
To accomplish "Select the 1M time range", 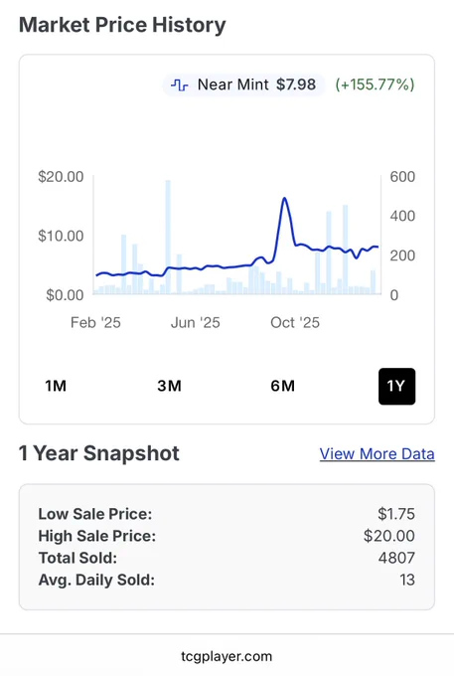I will click(56, 386).
